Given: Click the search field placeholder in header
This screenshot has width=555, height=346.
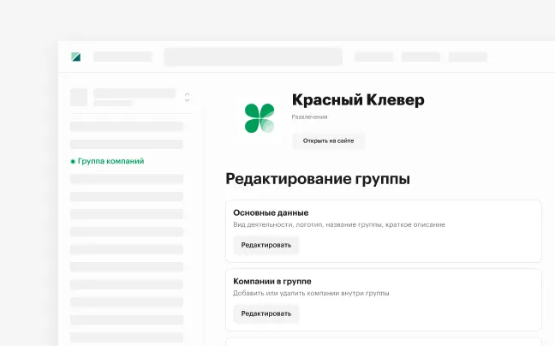Looking at the screenshot, I should click(x=253, y=57).
